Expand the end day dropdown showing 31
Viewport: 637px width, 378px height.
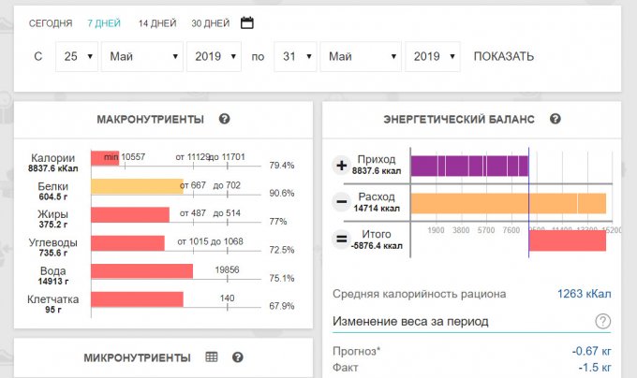pyautogui.click(x=294, y=56)
